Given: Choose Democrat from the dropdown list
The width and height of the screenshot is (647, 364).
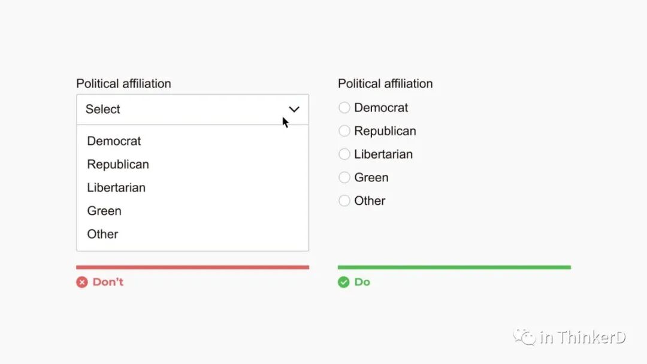Looking at the screenshot, I should point(114,141).
